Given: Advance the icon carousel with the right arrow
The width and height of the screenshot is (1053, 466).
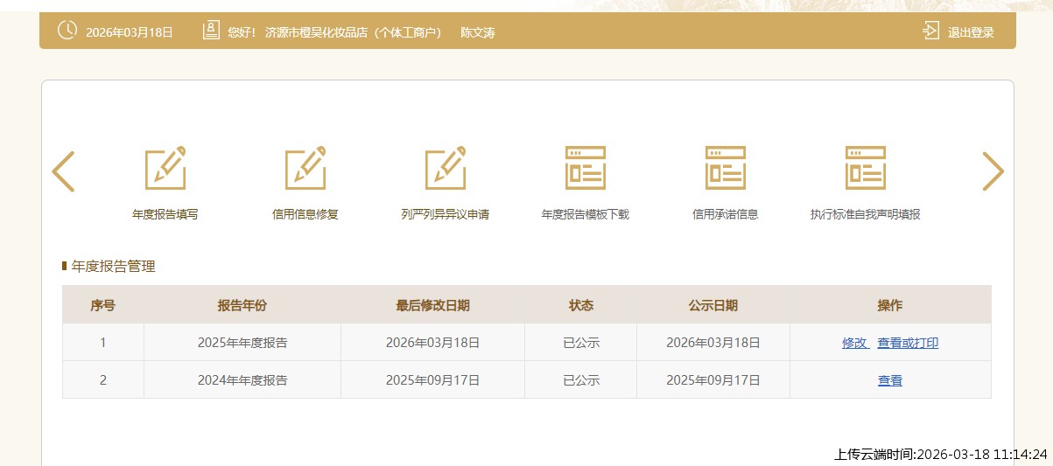Looking at the screenshot, I should 993,171.
